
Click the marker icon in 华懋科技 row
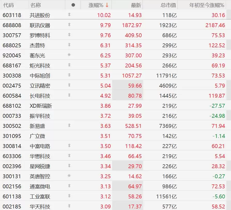(69, 155)
